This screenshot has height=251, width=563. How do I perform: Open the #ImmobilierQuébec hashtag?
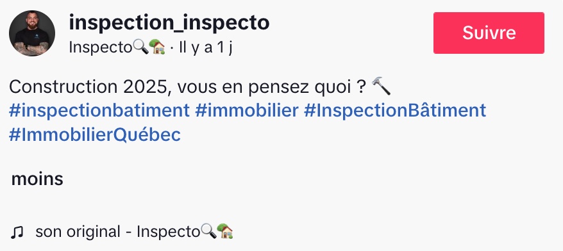tap(95, 135)
